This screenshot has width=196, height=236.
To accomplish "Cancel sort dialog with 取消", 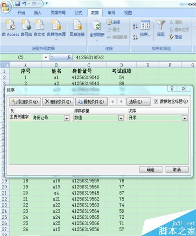I will point(177,170).
